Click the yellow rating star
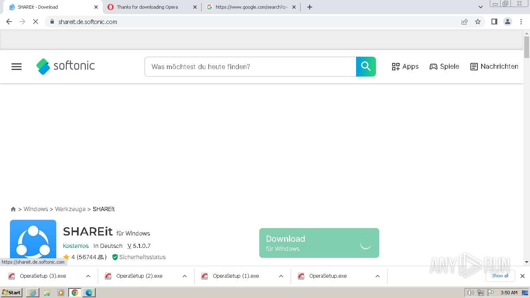 66,257
